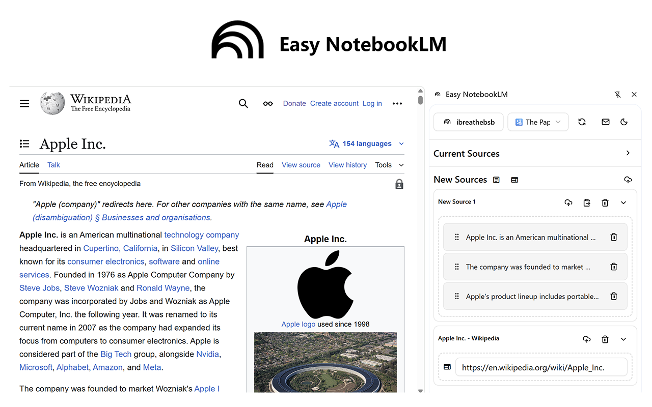Select 'Apple's product lineup includes portable' snippet text
The height and width of the screenshot is (407, 652).
tap(532, 296)
